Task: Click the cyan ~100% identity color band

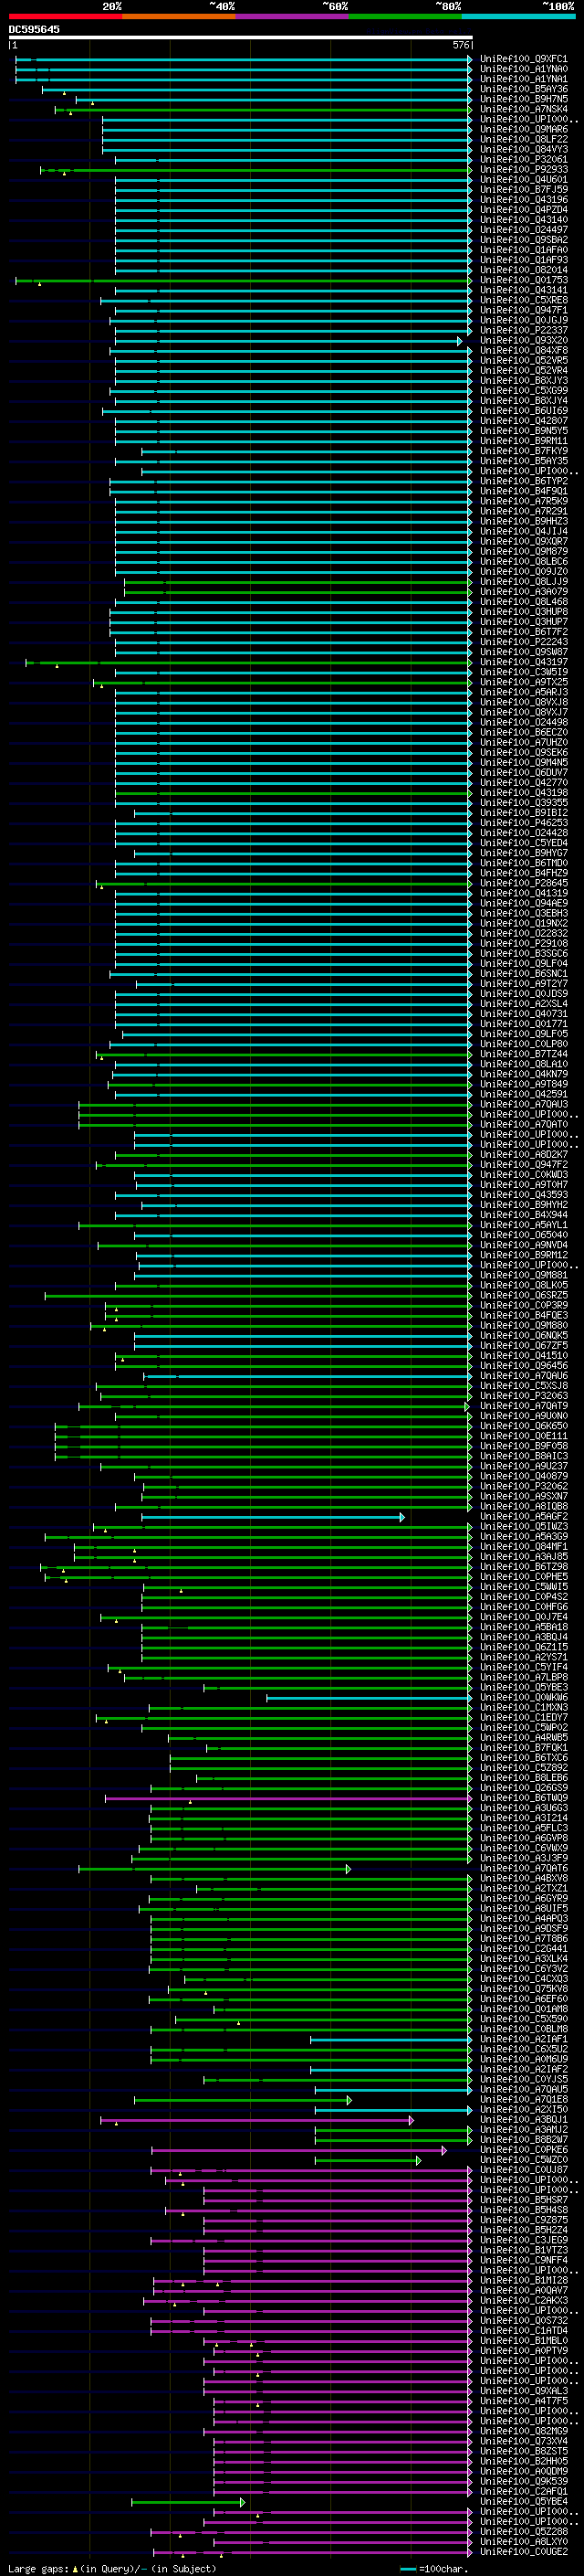Action: (518, 16)
